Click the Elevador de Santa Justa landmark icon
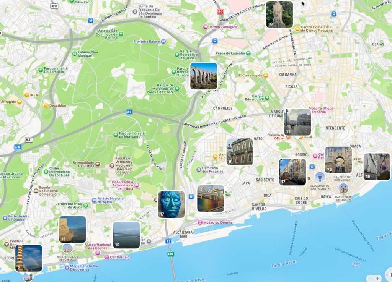Image resolution: width=392 pixels, height=282 pixels. [x=320, y=177]
